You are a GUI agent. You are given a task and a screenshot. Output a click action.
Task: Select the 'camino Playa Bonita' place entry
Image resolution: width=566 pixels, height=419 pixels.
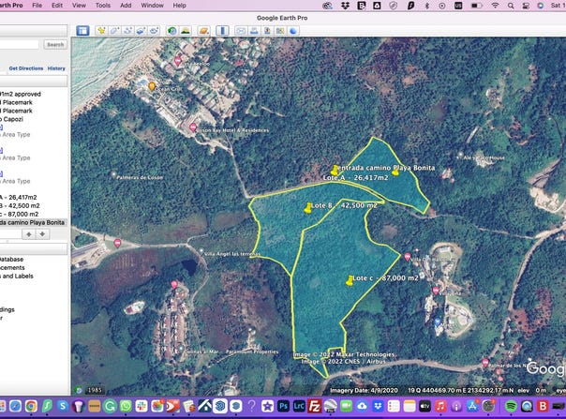click(x=33, y=222)
